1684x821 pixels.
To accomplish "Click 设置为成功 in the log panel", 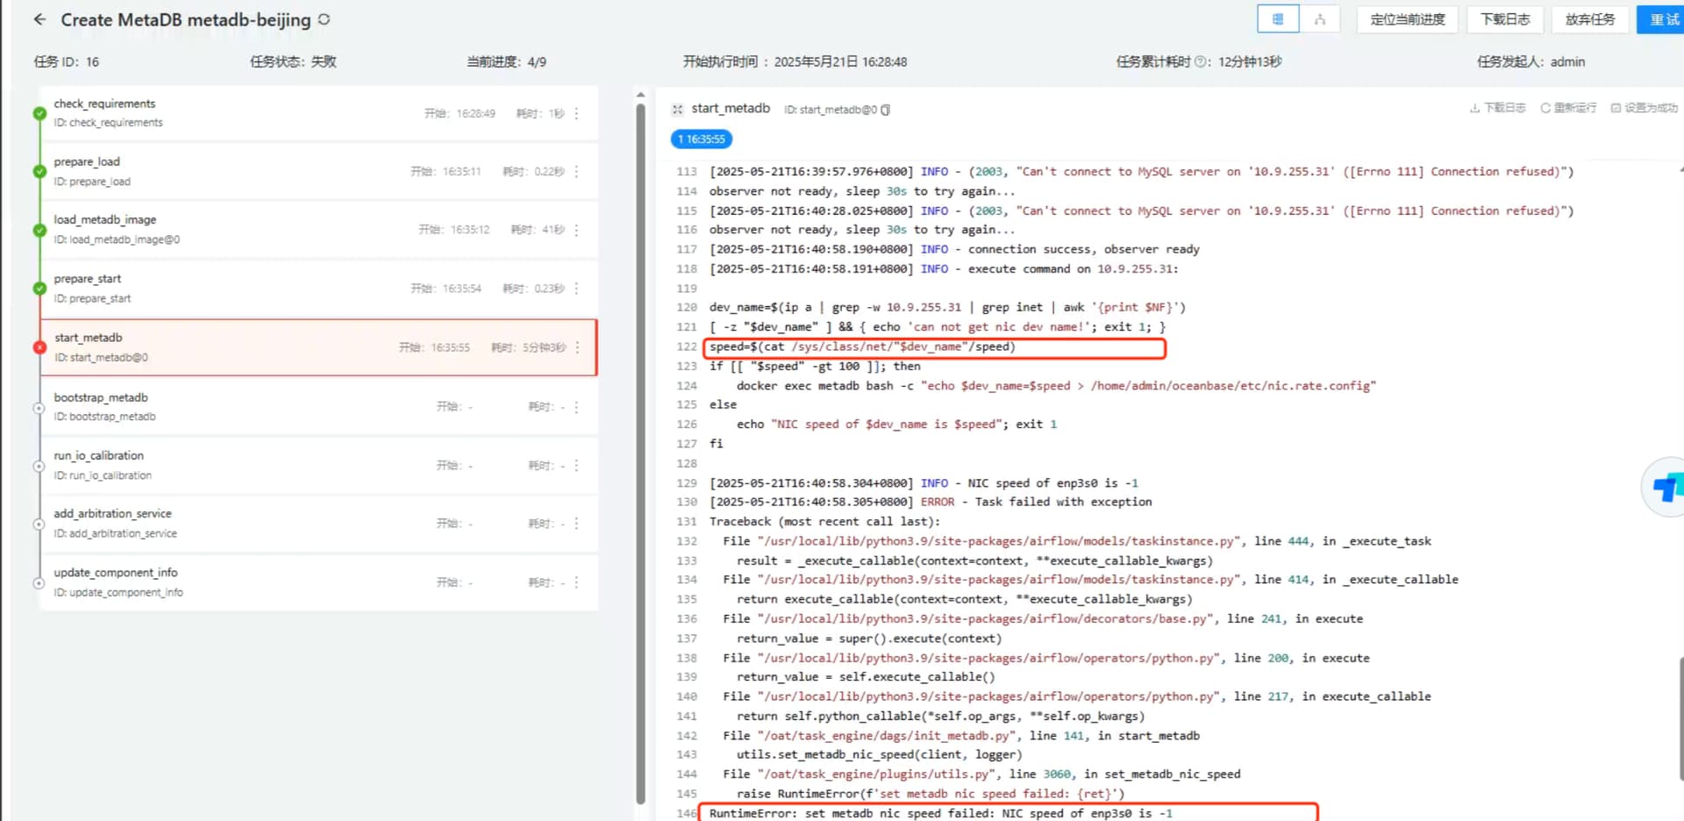I will [1644, 108].
